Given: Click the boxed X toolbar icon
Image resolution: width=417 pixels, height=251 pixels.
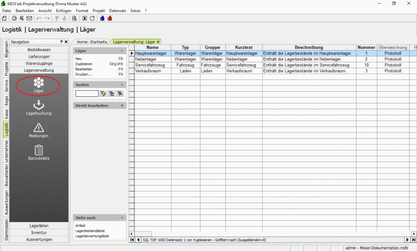Looking at the screenshot, I should coord(84,18).
